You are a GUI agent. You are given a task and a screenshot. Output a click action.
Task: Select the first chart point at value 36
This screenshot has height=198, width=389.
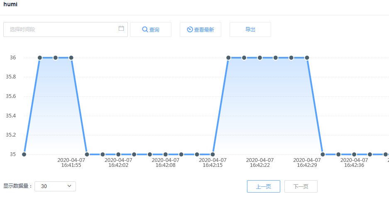(x=40, y=58)
